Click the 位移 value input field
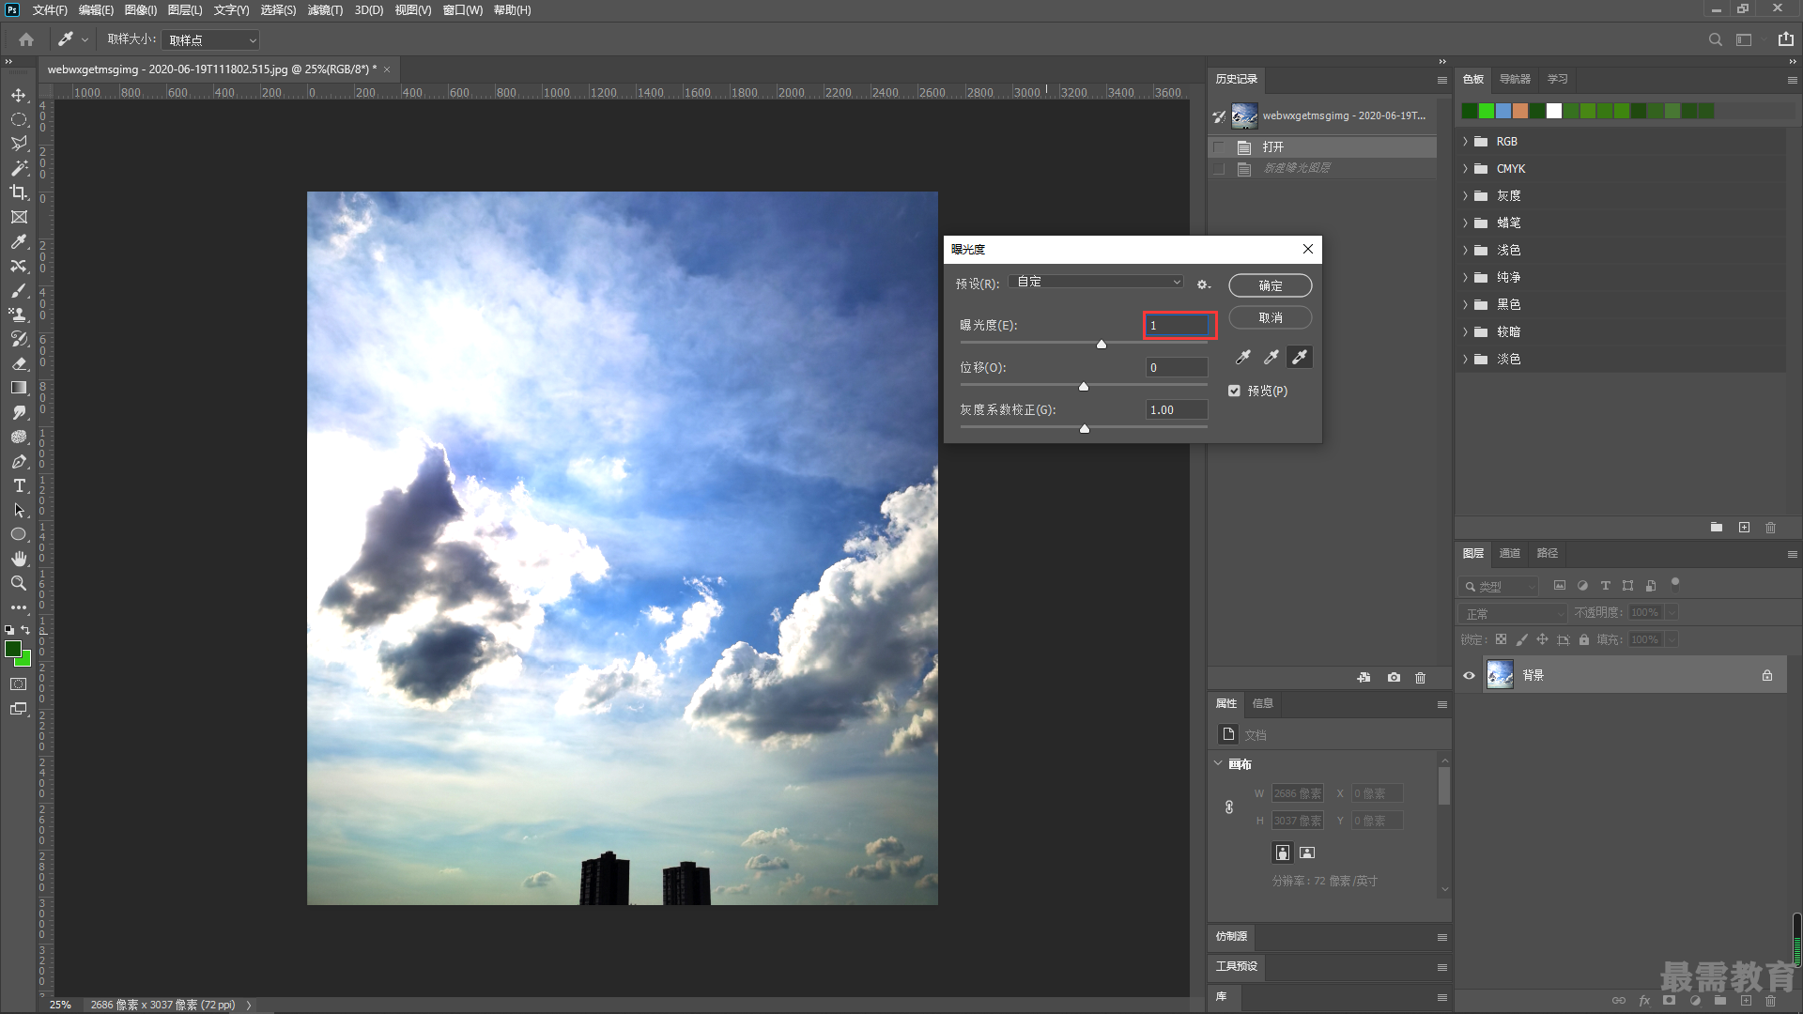 [1177, 368]
